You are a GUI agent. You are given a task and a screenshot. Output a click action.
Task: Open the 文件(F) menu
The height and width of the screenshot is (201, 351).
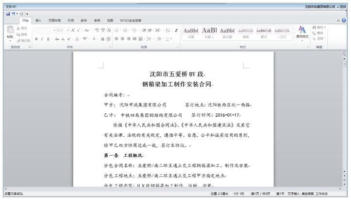coord(11,7)
